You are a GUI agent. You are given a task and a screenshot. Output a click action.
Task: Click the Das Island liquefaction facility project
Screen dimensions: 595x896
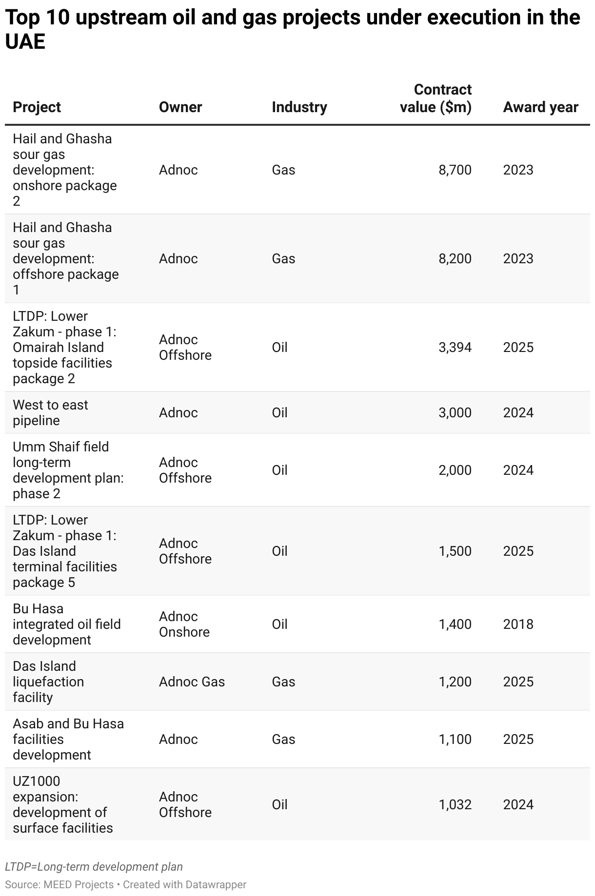click(x=48, y=682)
